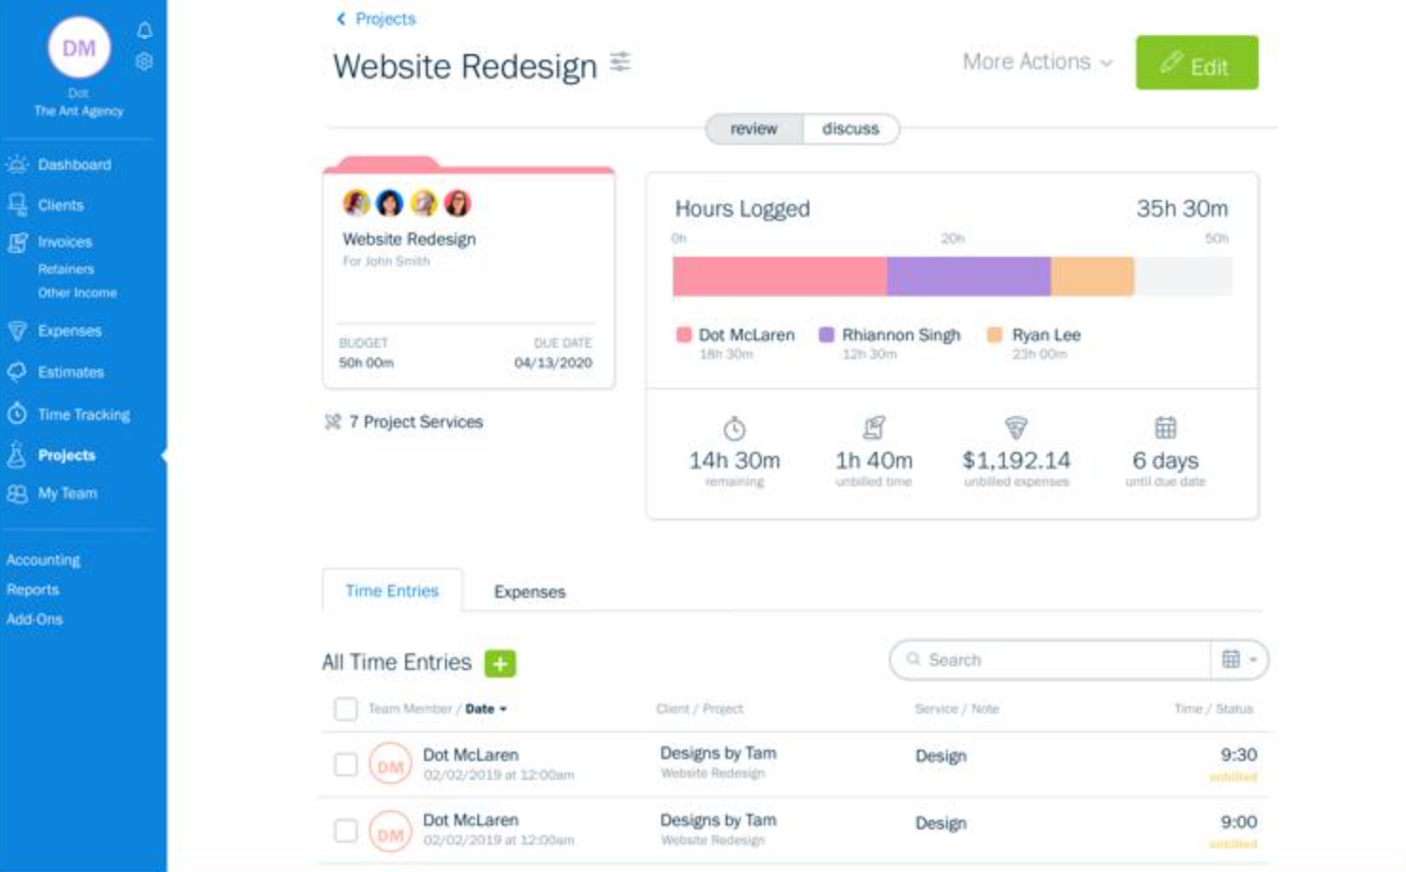The width and height of the screenshot is (1406, 872).
Task: Open Add-Ons in the sidebar
Action: pyautogui.click(x=35, y=619)
